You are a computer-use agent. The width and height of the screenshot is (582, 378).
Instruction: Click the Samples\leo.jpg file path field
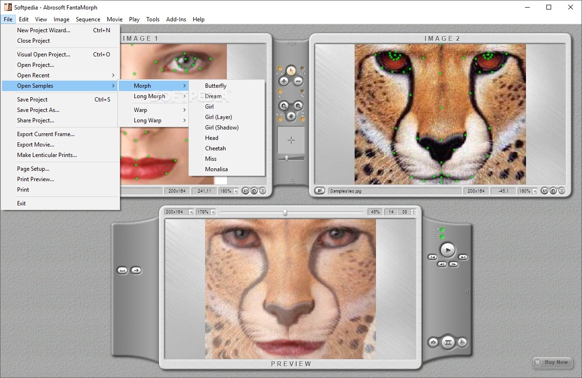click(x=394, y=191)
